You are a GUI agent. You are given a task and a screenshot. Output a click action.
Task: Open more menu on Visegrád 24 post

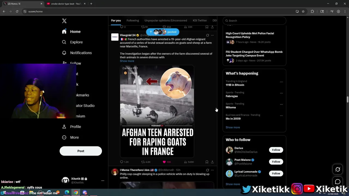pyautogui.click(x=212, y=35)
